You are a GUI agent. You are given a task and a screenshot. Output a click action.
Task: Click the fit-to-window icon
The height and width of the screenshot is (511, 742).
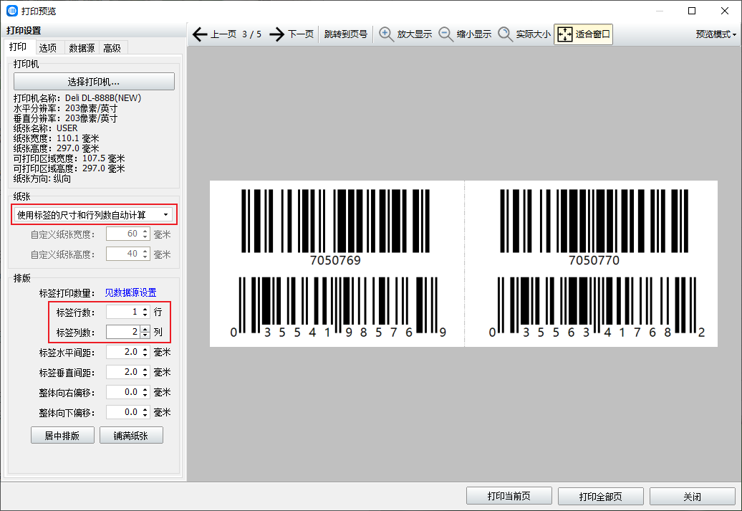pos(565,34)
